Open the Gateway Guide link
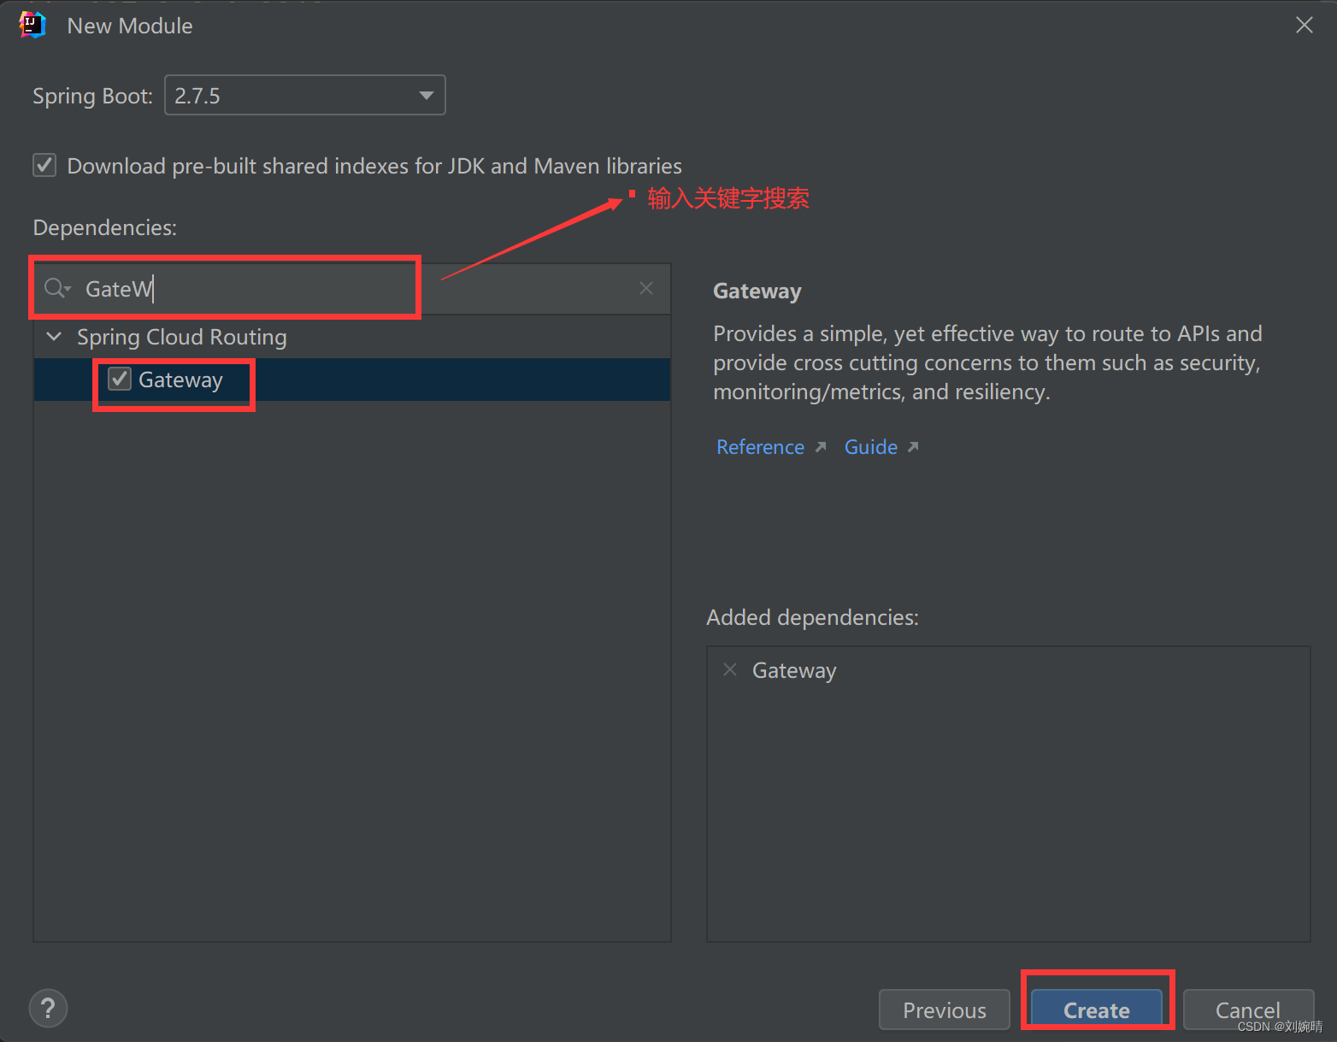 [x=870, y=447]
